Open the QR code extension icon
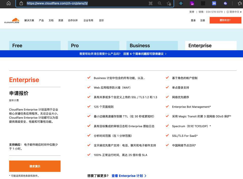Viewport: 243px width, 179px height. pyautogui.click(x=203, y=4)
